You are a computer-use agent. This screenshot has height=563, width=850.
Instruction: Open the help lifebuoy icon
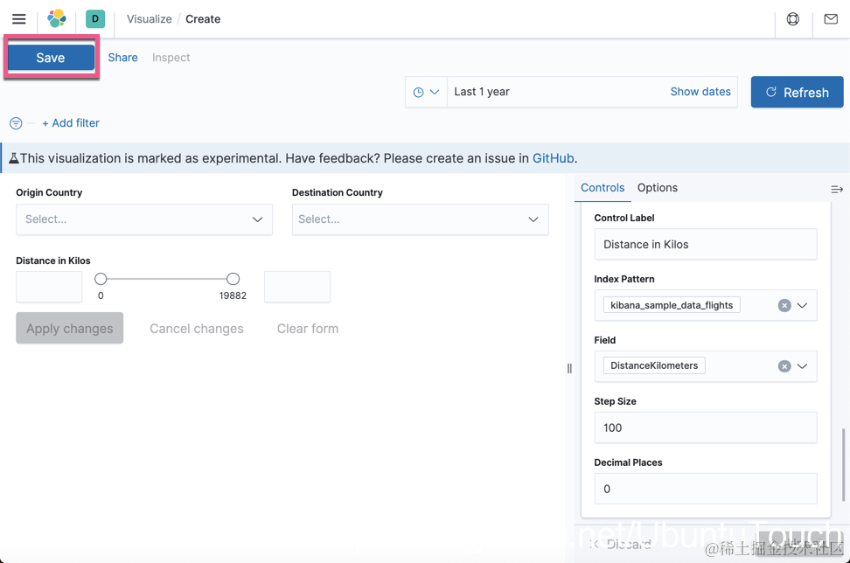click(793, 18)
